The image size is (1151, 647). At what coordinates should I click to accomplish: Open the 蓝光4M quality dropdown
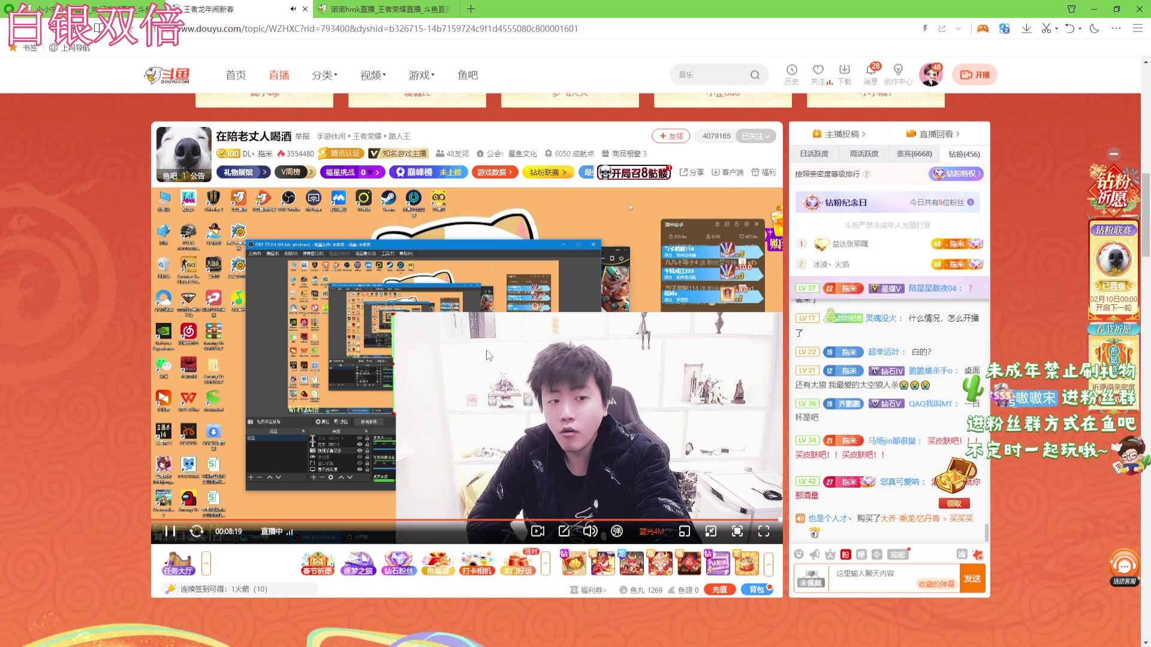click(650, 531)
